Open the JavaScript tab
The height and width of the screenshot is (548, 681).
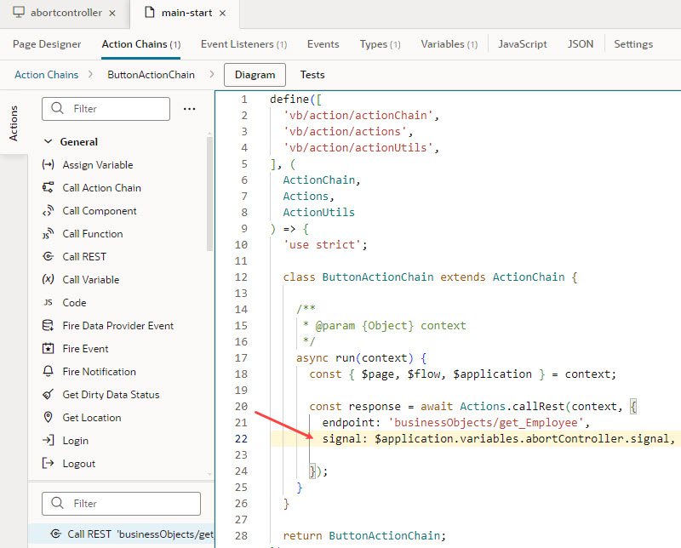[x=523, y=44]
